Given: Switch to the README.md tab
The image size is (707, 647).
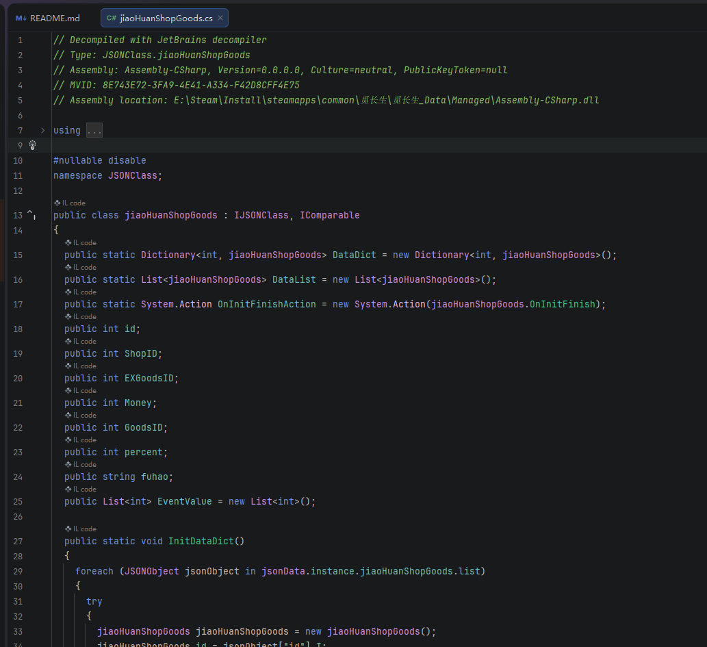Looking at the screenshot, I should point(55,18).
